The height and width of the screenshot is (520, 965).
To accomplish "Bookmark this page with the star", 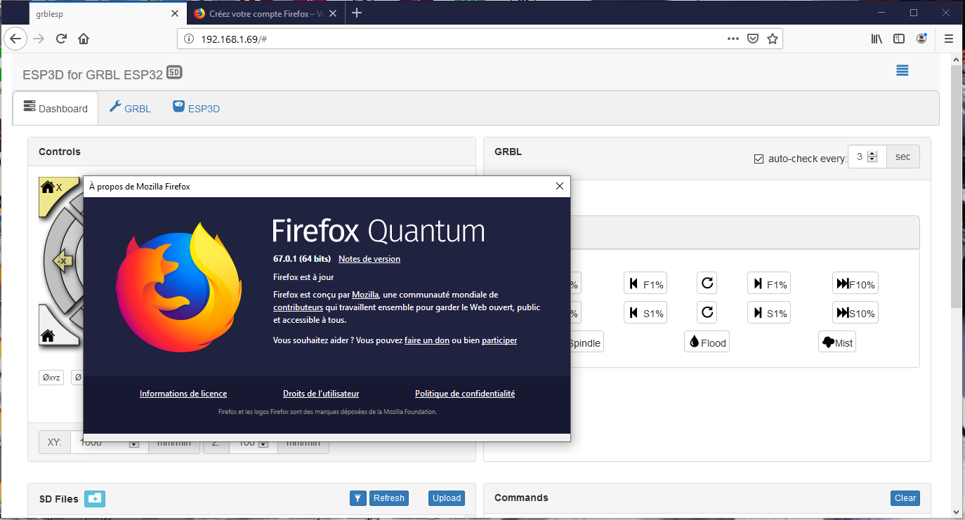I will 773,39.
